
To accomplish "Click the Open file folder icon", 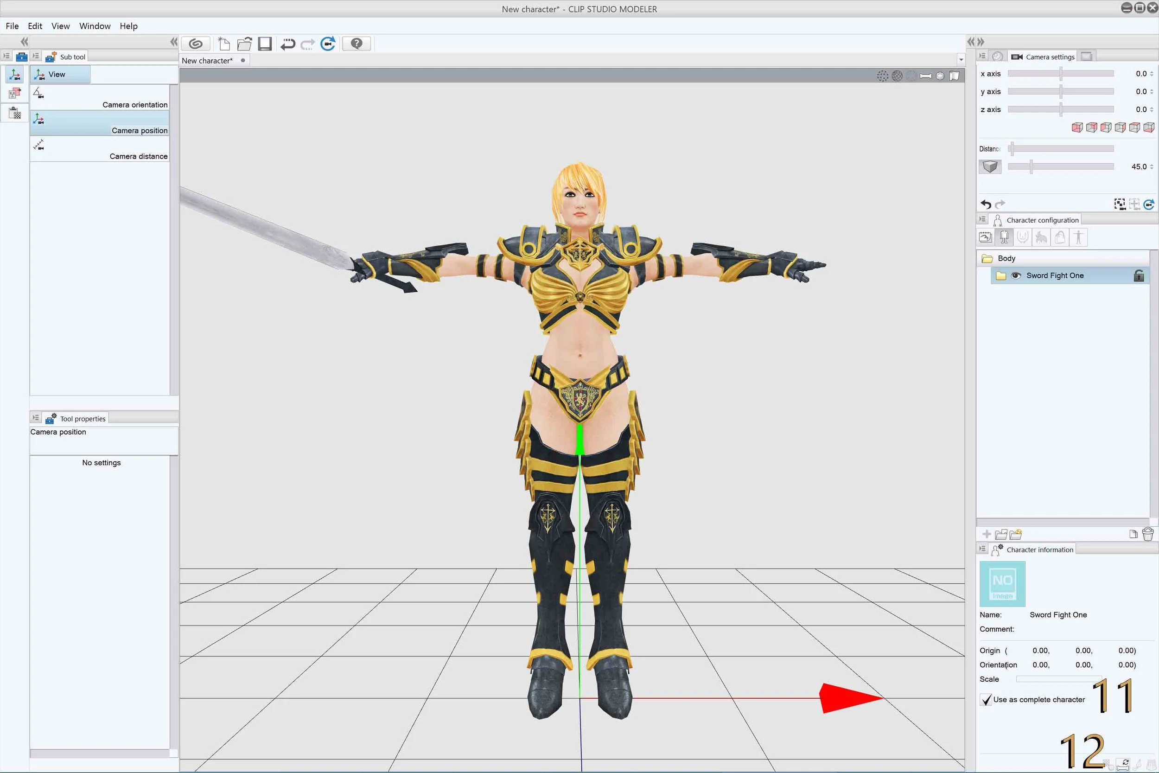I will pos(244,44).
